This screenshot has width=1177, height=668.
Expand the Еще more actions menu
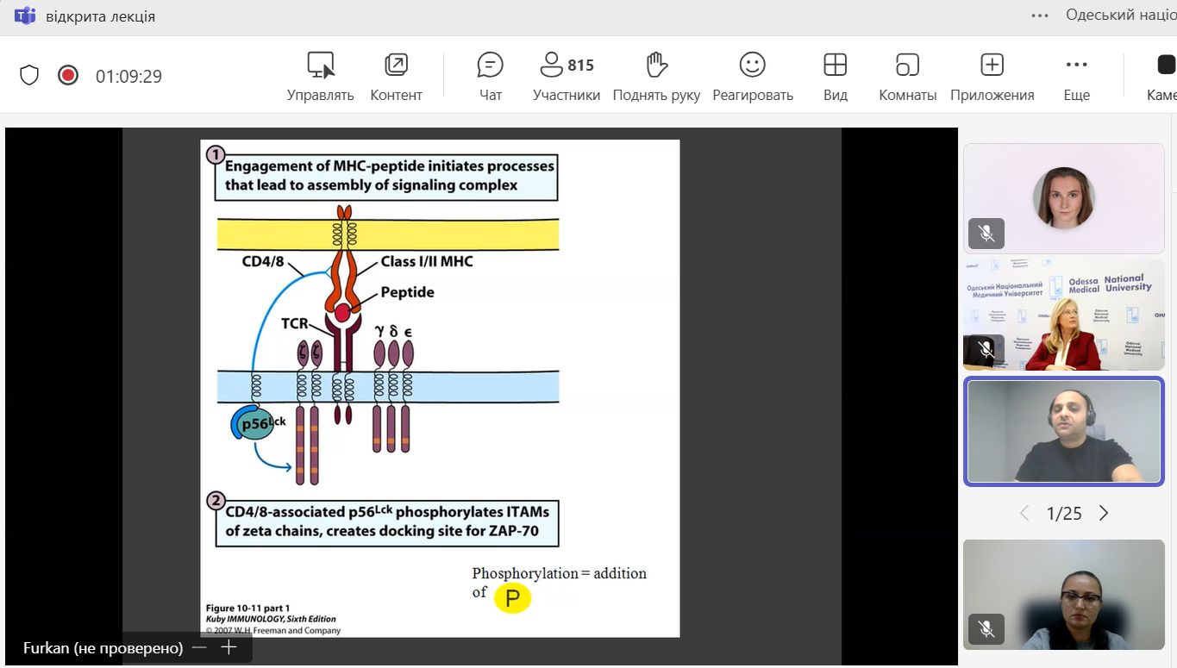pyautogui.click(x=1076, y=66)
